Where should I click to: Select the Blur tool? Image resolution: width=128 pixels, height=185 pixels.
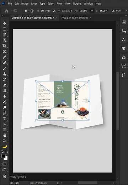5,96
